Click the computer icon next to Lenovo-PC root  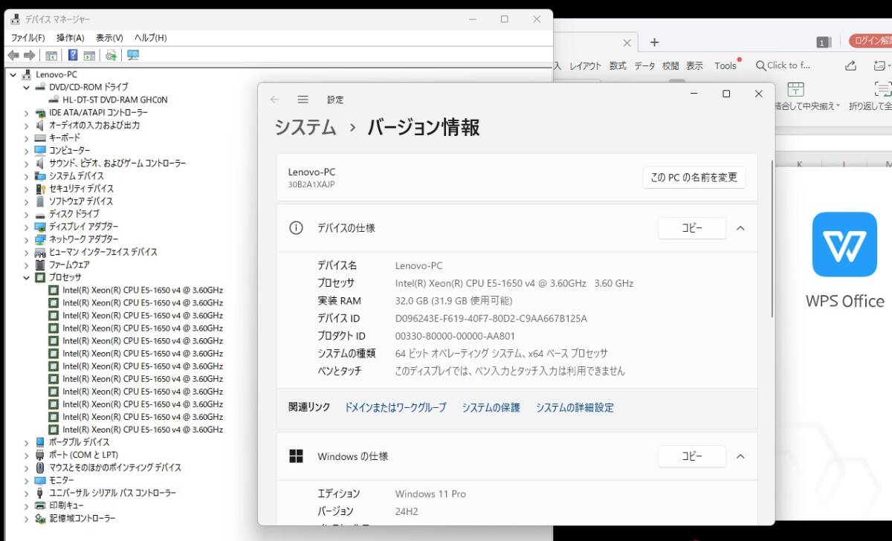click(x=27, y=74)
